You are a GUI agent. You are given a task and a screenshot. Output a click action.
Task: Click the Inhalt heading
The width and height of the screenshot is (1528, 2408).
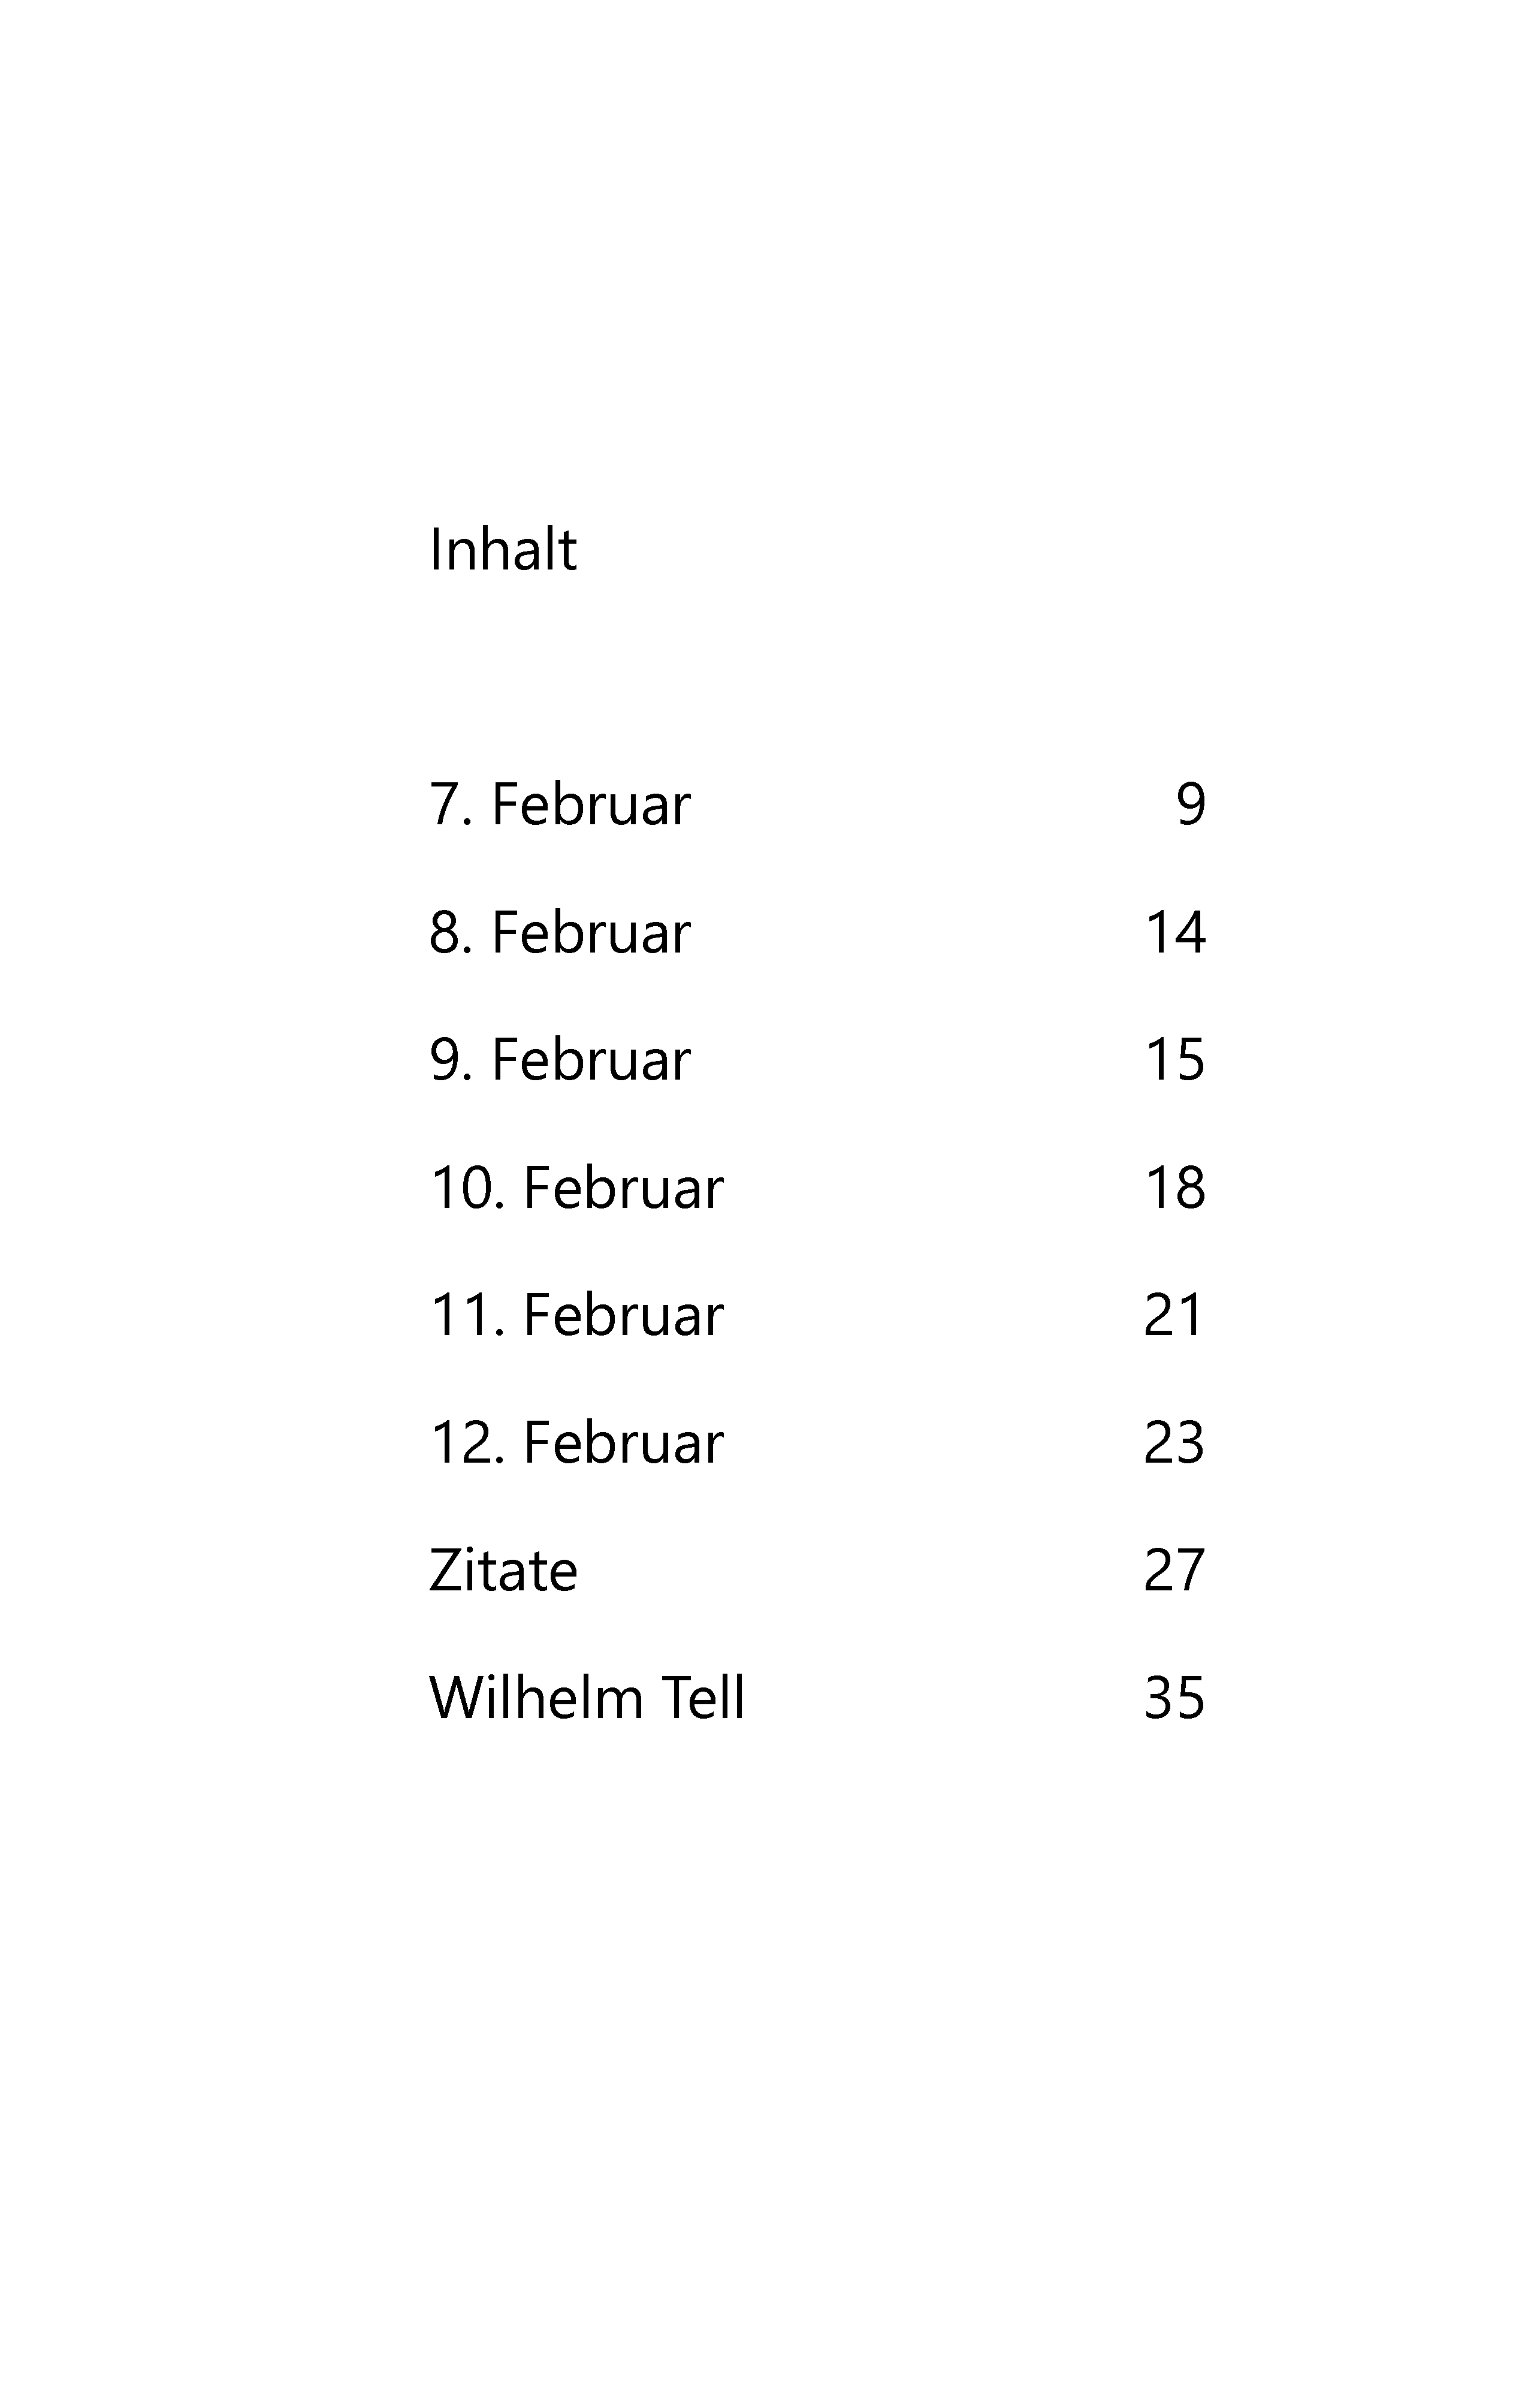point(503,549)
